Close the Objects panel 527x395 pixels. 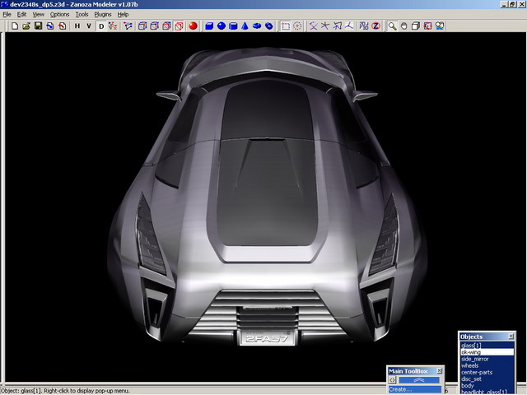pyautogui.click(x=511, y=337)
